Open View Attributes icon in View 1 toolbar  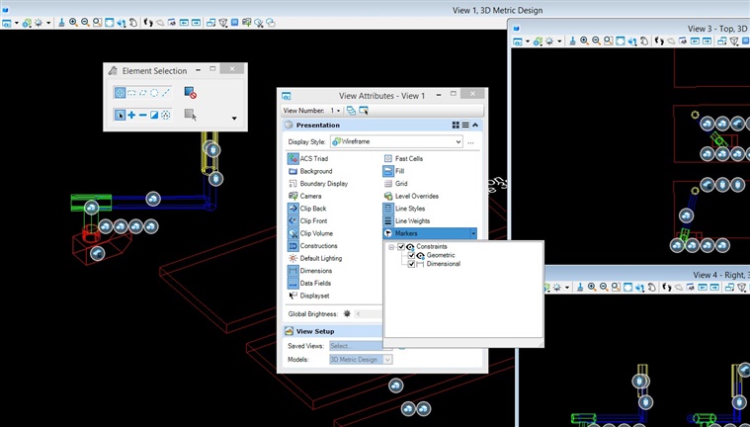(x=7, y=23)
